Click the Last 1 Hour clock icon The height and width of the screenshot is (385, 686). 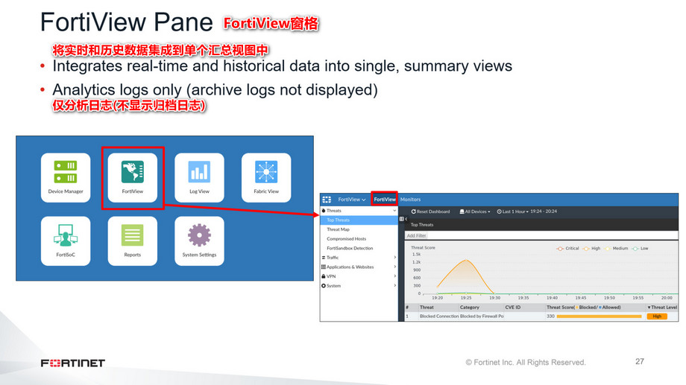499,211
